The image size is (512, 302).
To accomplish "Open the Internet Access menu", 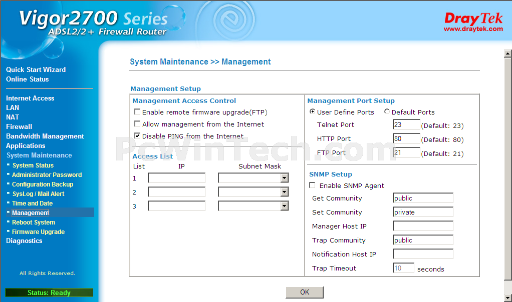I will tap(30, 98).
